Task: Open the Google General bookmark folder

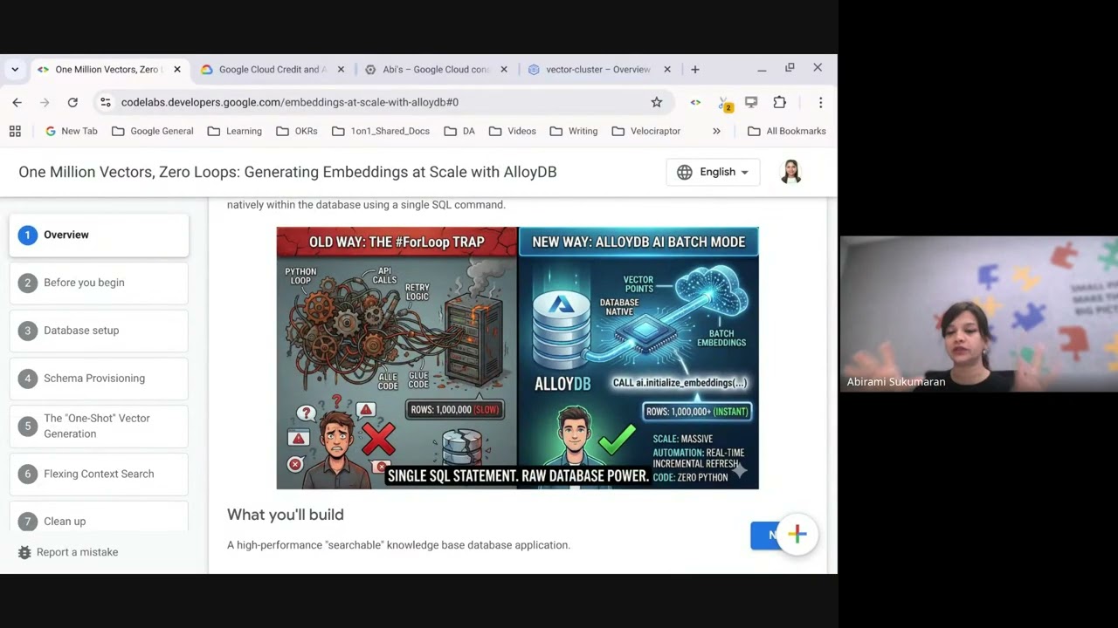Action: [x=153, y=131]
